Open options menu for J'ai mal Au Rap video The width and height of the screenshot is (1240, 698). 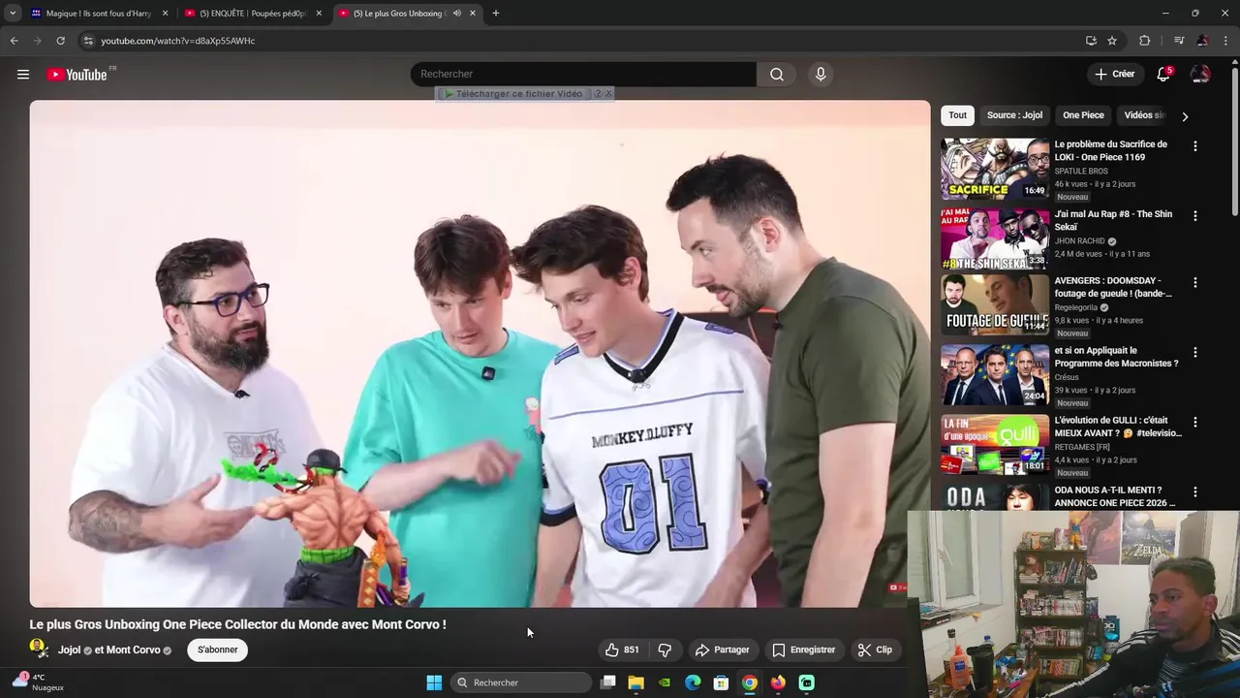[x=1194, y=216]
